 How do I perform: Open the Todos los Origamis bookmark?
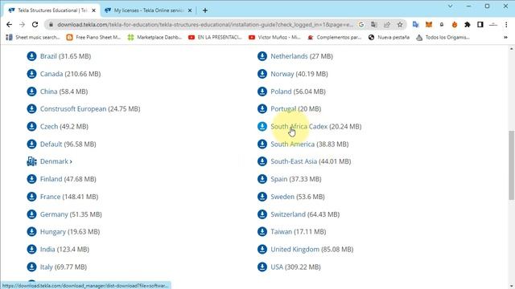[443, 38]
